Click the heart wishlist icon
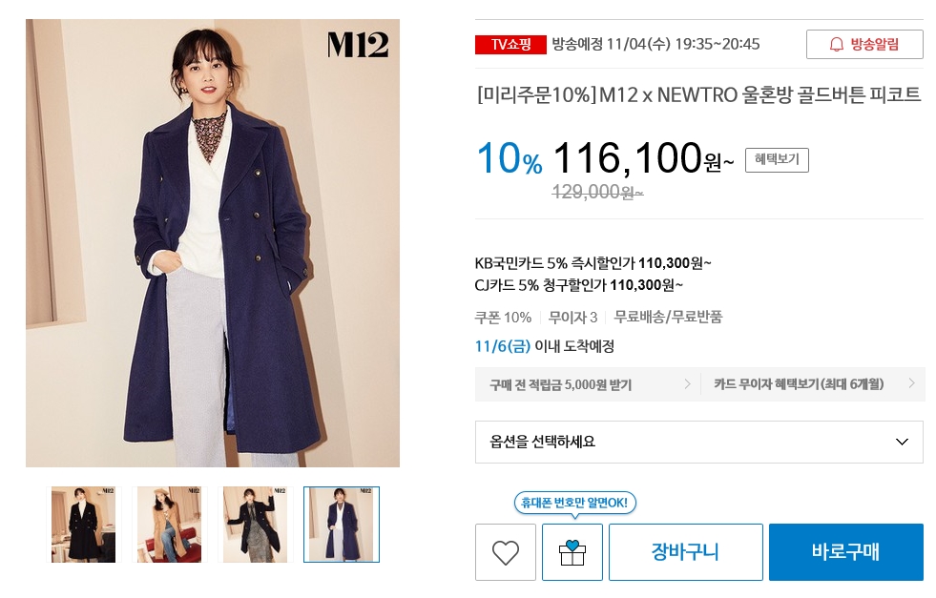This screenshot has height=598, width=936. click(x=505, y=552)
